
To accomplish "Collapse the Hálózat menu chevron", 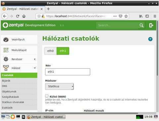I will [x=35, y=68].
